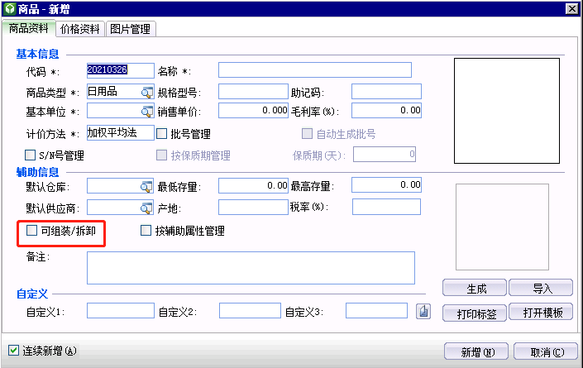Click the 毛利率(%) input field
This screenshot has height=368, width=583.
coord(386,111)
